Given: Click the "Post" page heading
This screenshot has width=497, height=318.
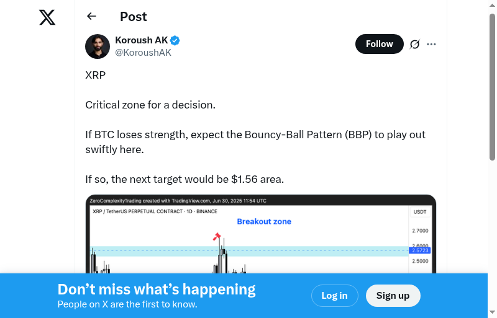Looking at the screenshot, I should 134,17.
